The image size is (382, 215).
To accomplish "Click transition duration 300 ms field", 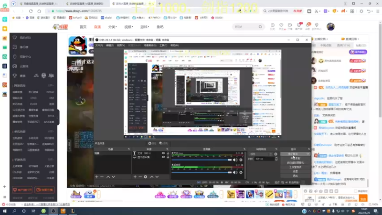I will coord(265,159).
